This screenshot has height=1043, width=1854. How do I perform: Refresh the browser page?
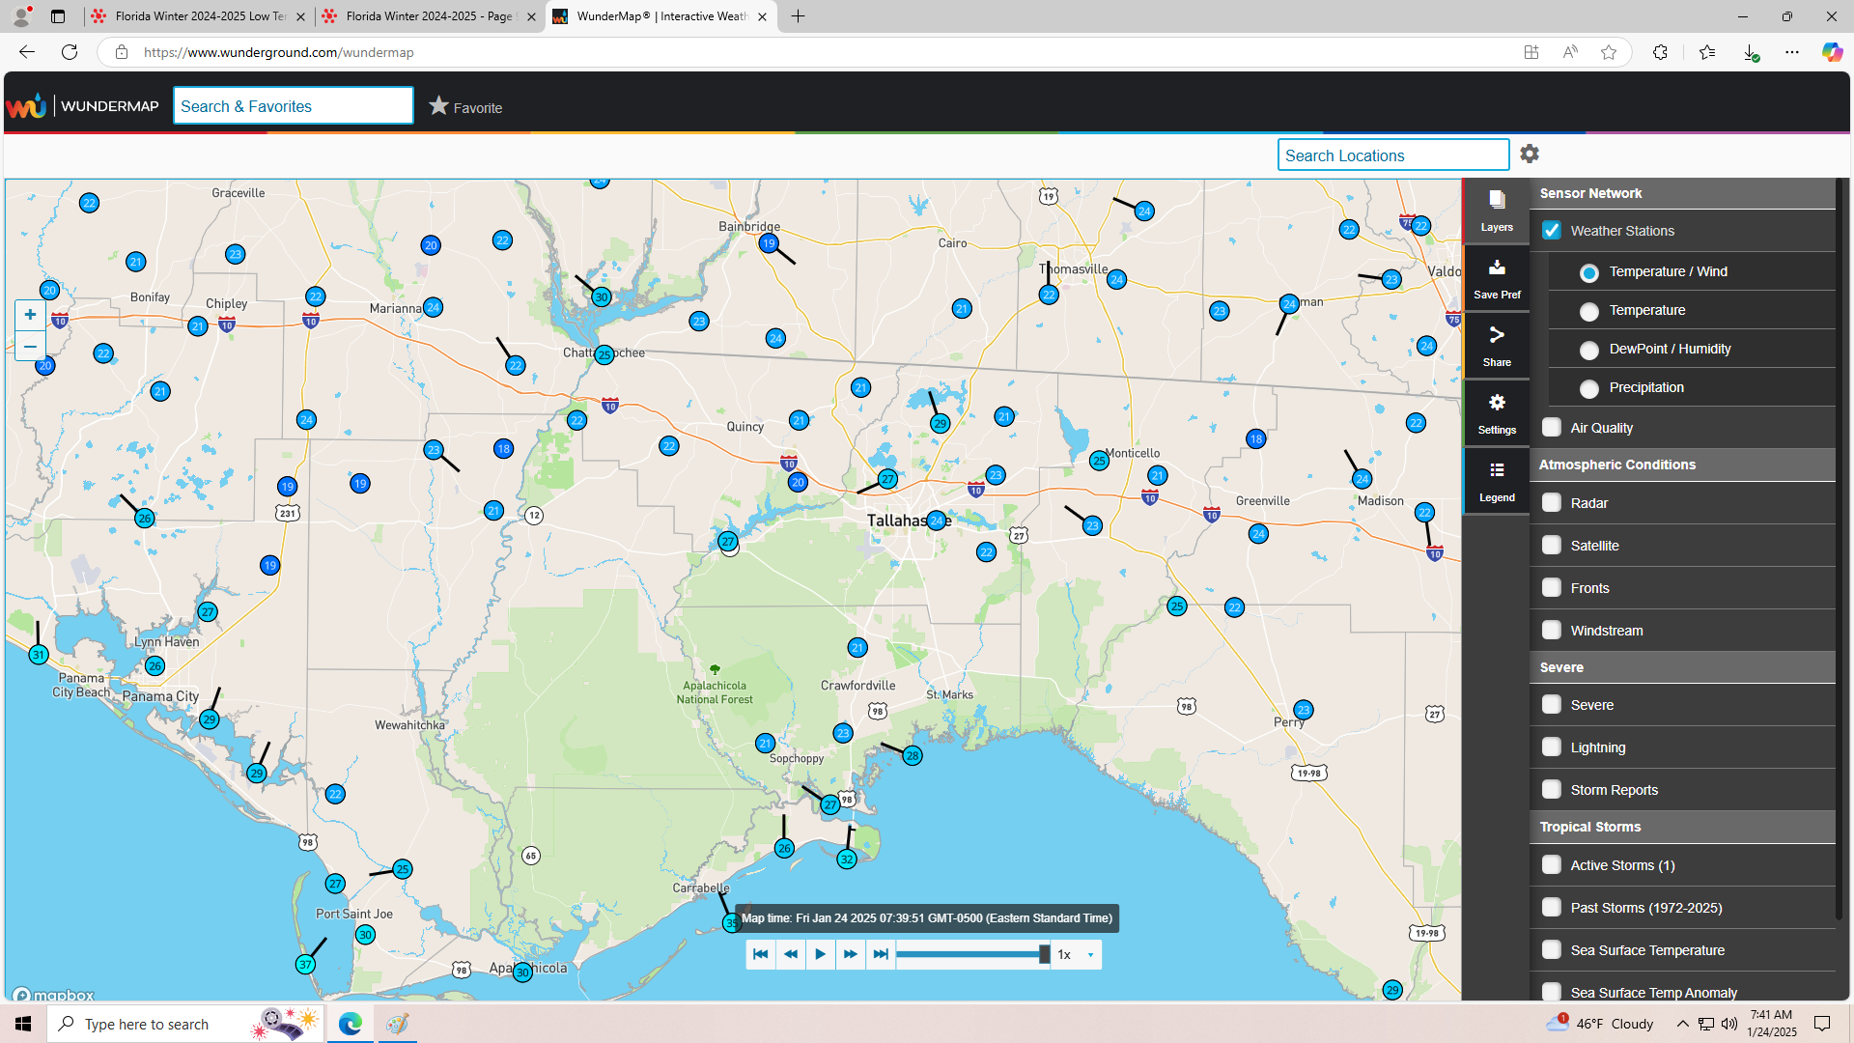(x=70, y=52)
